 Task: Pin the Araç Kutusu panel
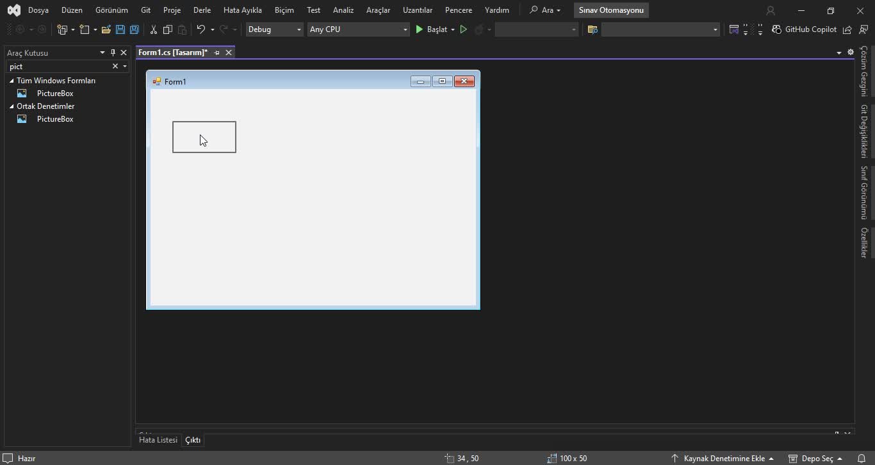point(113,53)
